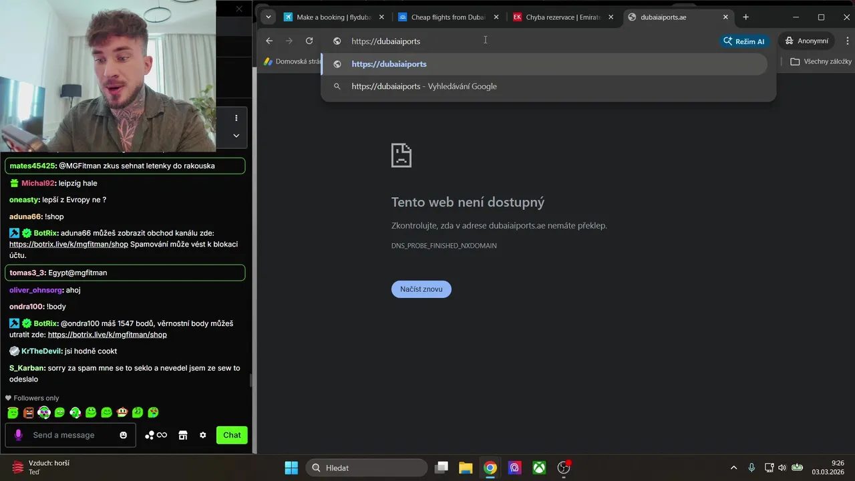Click the sad page error icon
The width and height of the screenshot is (855, 481).
tap(401, 155)
